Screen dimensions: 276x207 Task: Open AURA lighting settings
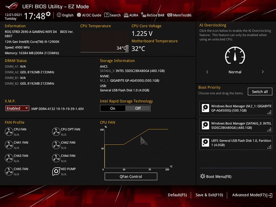pos(131,15)
